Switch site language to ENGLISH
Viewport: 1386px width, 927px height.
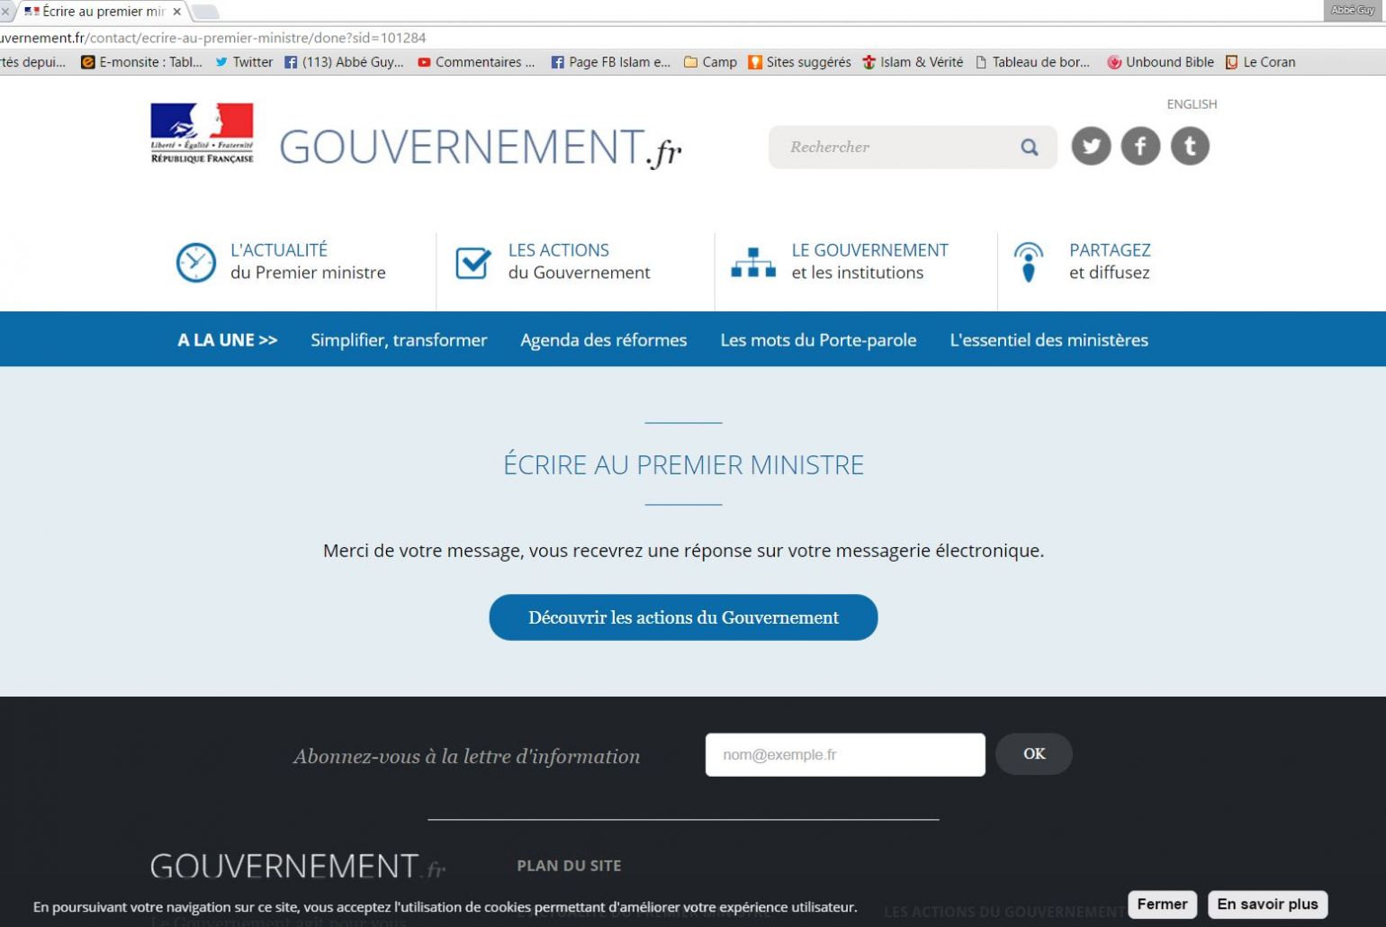tap(1192, 104)
